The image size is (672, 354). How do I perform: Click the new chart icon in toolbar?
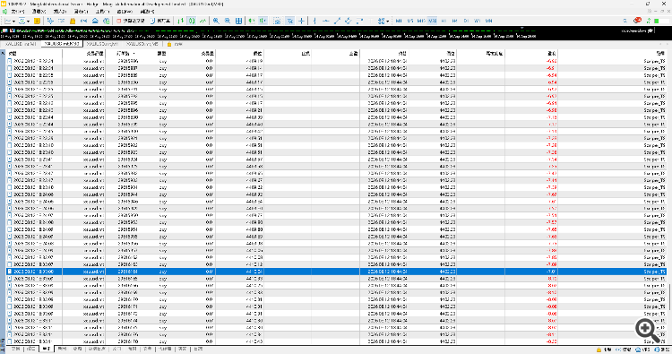pyautogui.click(x=8, y=21)
